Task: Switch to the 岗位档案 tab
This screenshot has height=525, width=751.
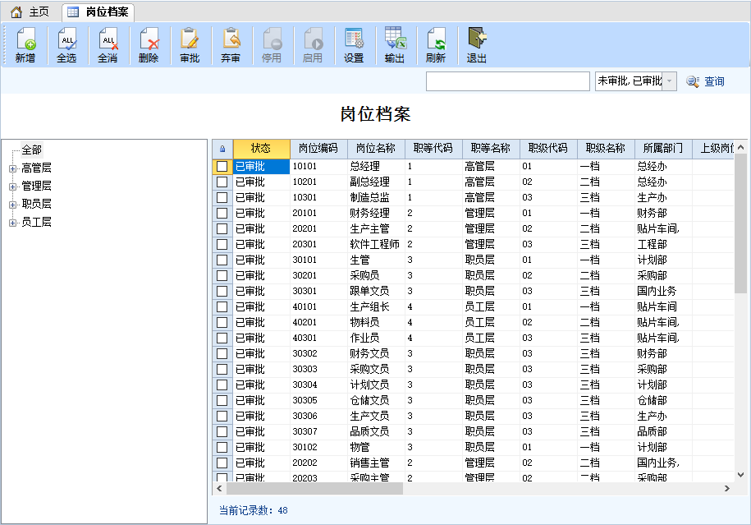Action: click(98, 12)
